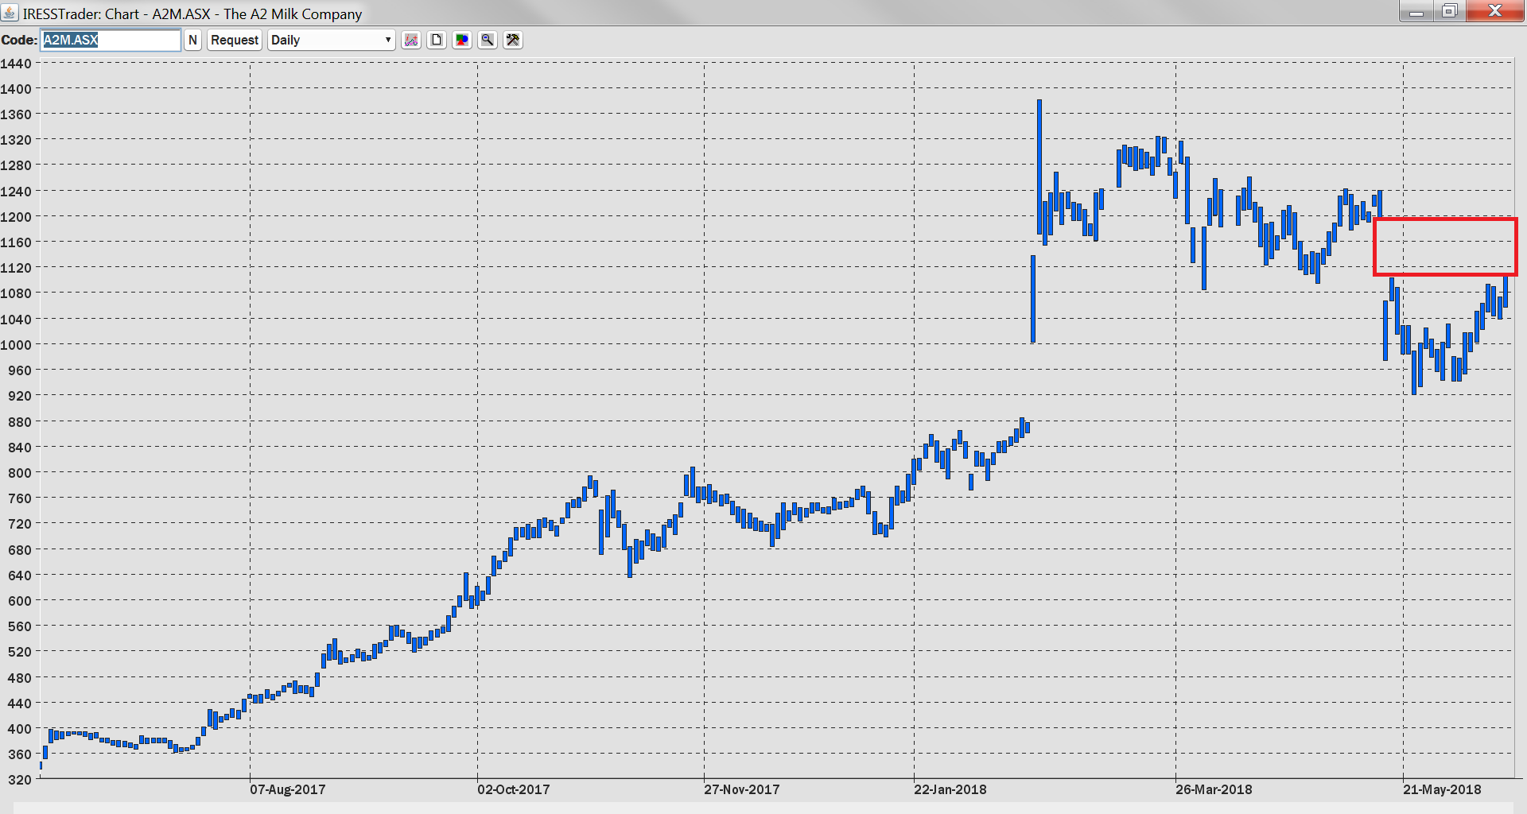Click the Java icon in title bar
Image resolution: width=1527 pixels, height=814 pixels.
click(x=10, y=13)
